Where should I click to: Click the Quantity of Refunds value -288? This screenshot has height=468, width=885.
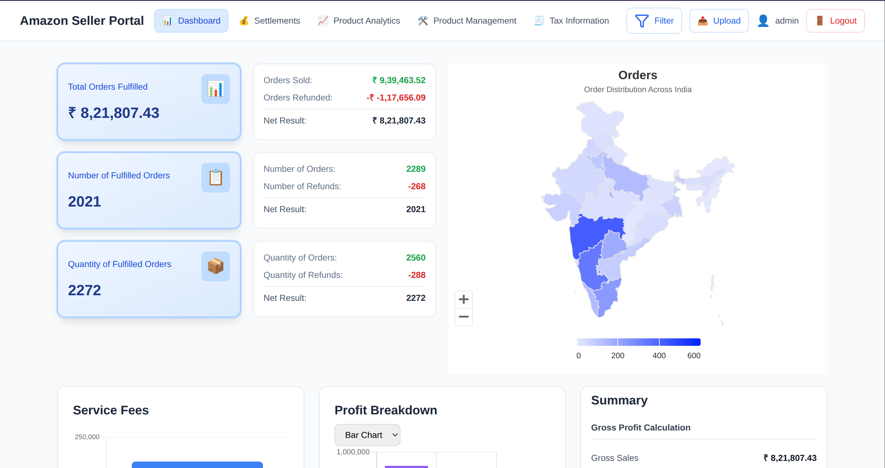(417, 275)
